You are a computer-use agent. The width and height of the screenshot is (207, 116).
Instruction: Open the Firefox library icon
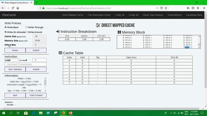point(188,8)
